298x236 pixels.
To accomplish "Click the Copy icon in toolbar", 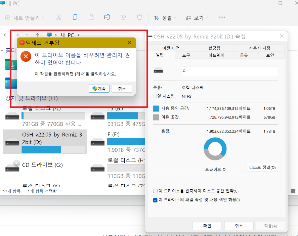I will tap(75, 17).
